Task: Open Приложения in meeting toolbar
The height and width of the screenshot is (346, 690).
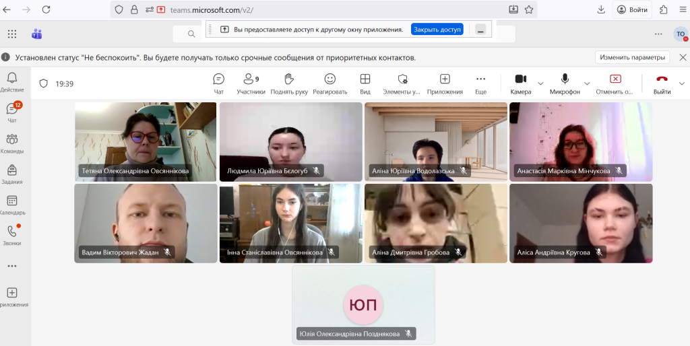Action: click(445, 83)
